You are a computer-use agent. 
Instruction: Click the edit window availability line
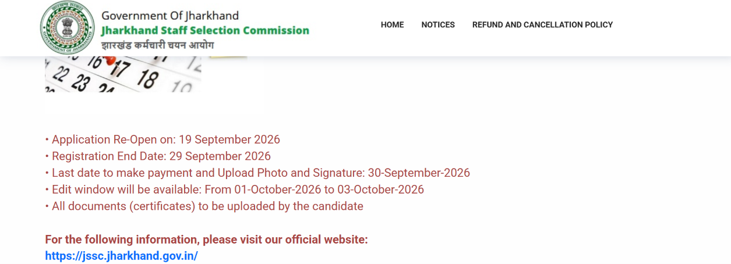[234, 190]
